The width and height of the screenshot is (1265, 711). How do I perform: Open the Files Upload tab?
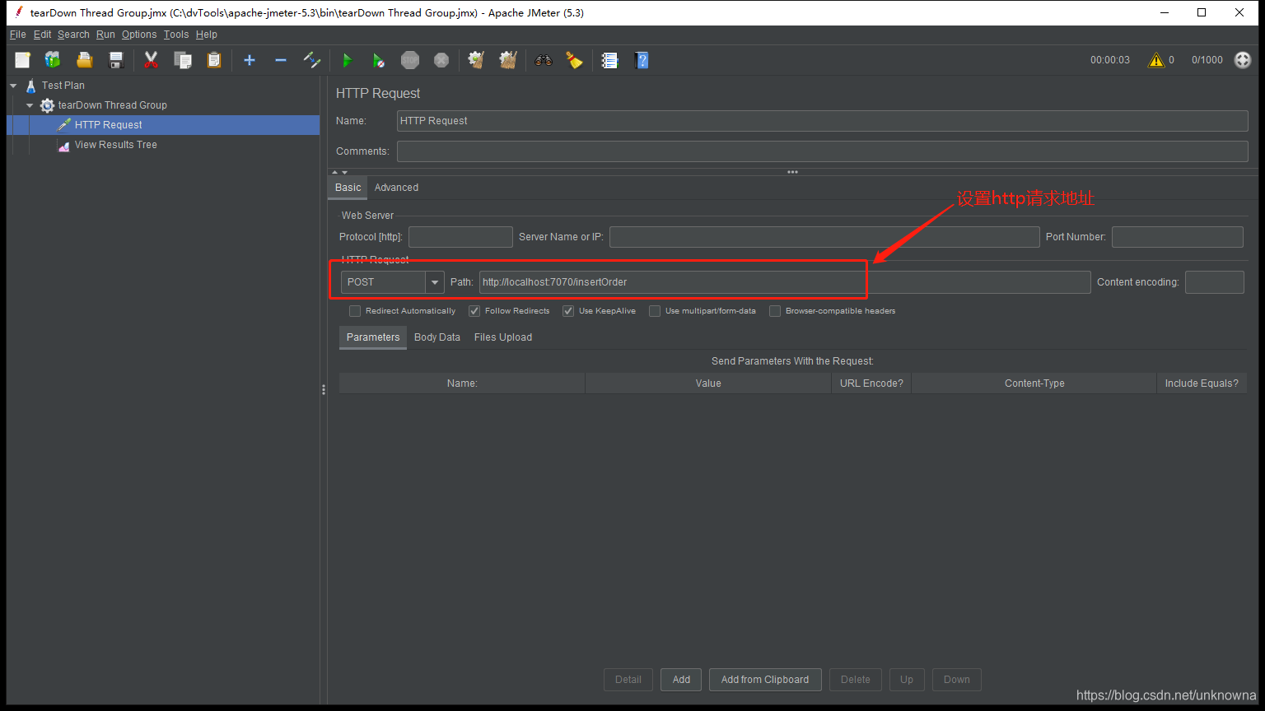[x=503, y=337]
